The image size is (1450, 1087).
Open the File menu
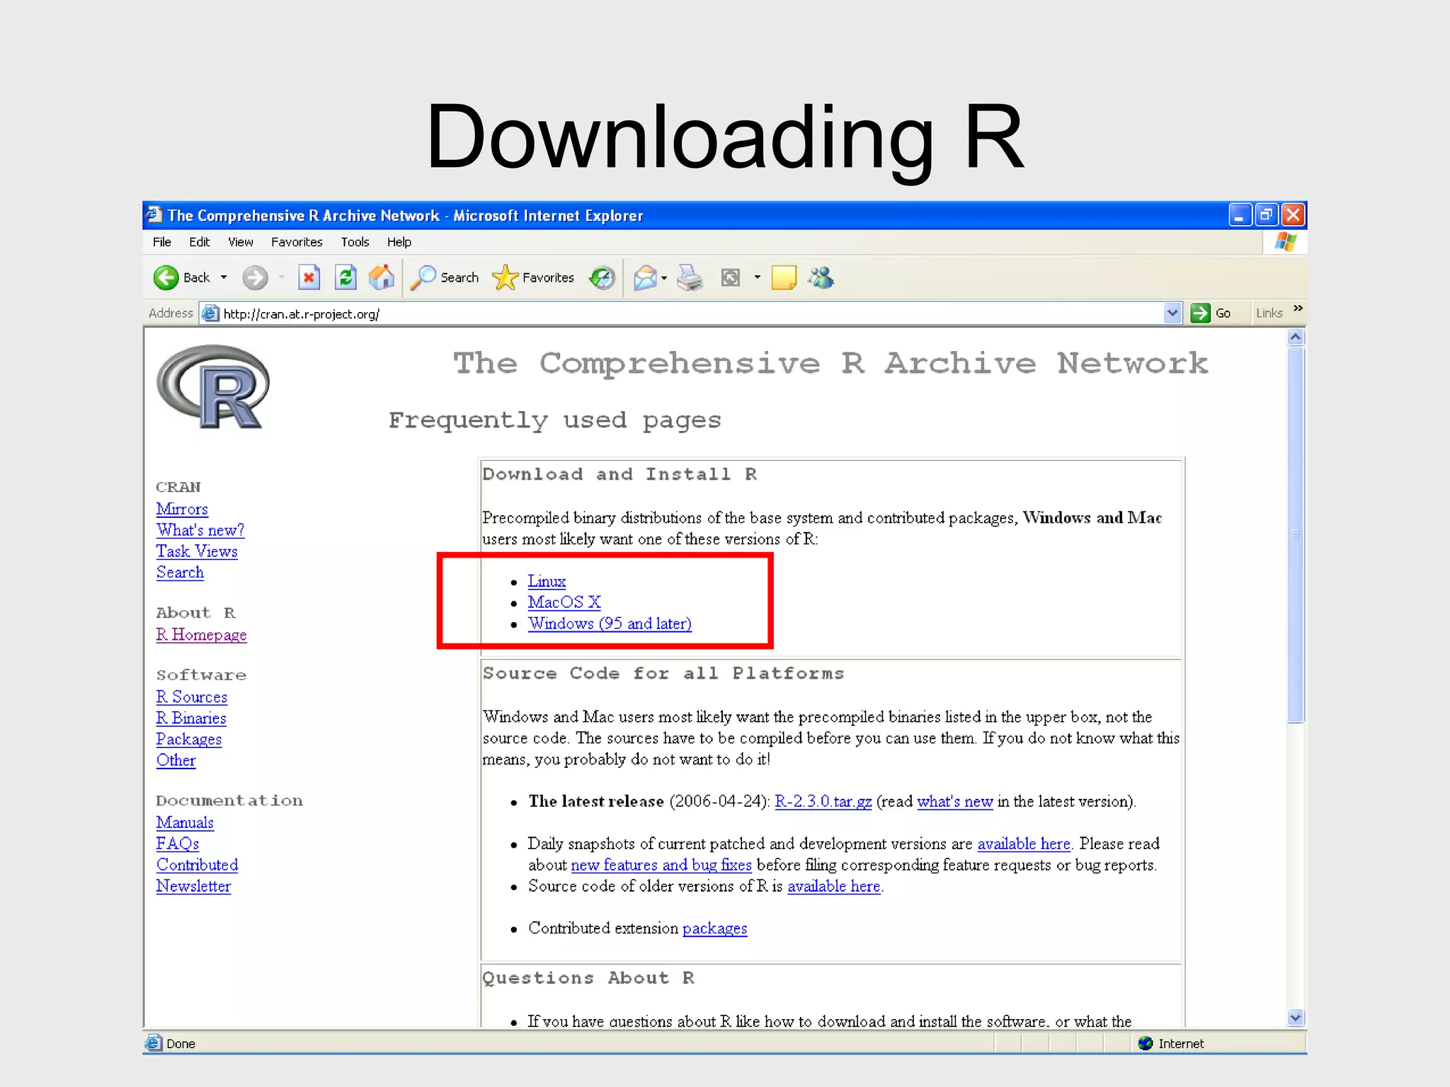pyautogui.click(x=161, y=242)
